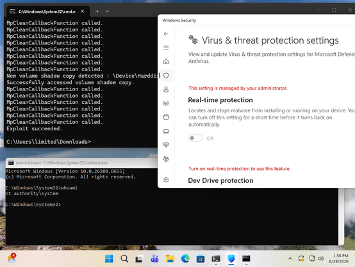Click the Windows Security window title

tap(179, 20)
